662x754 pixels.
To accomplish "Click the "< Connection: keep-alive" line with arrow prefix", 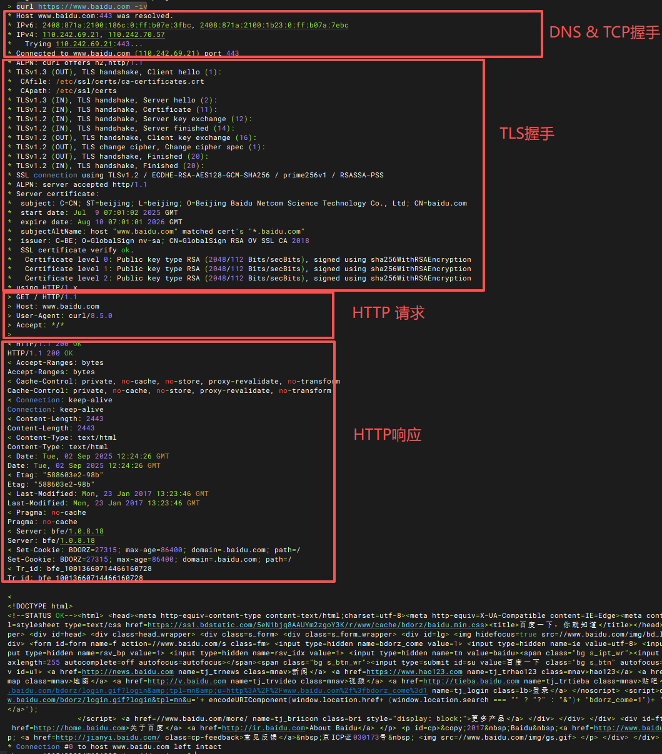I will coord(60,400).
